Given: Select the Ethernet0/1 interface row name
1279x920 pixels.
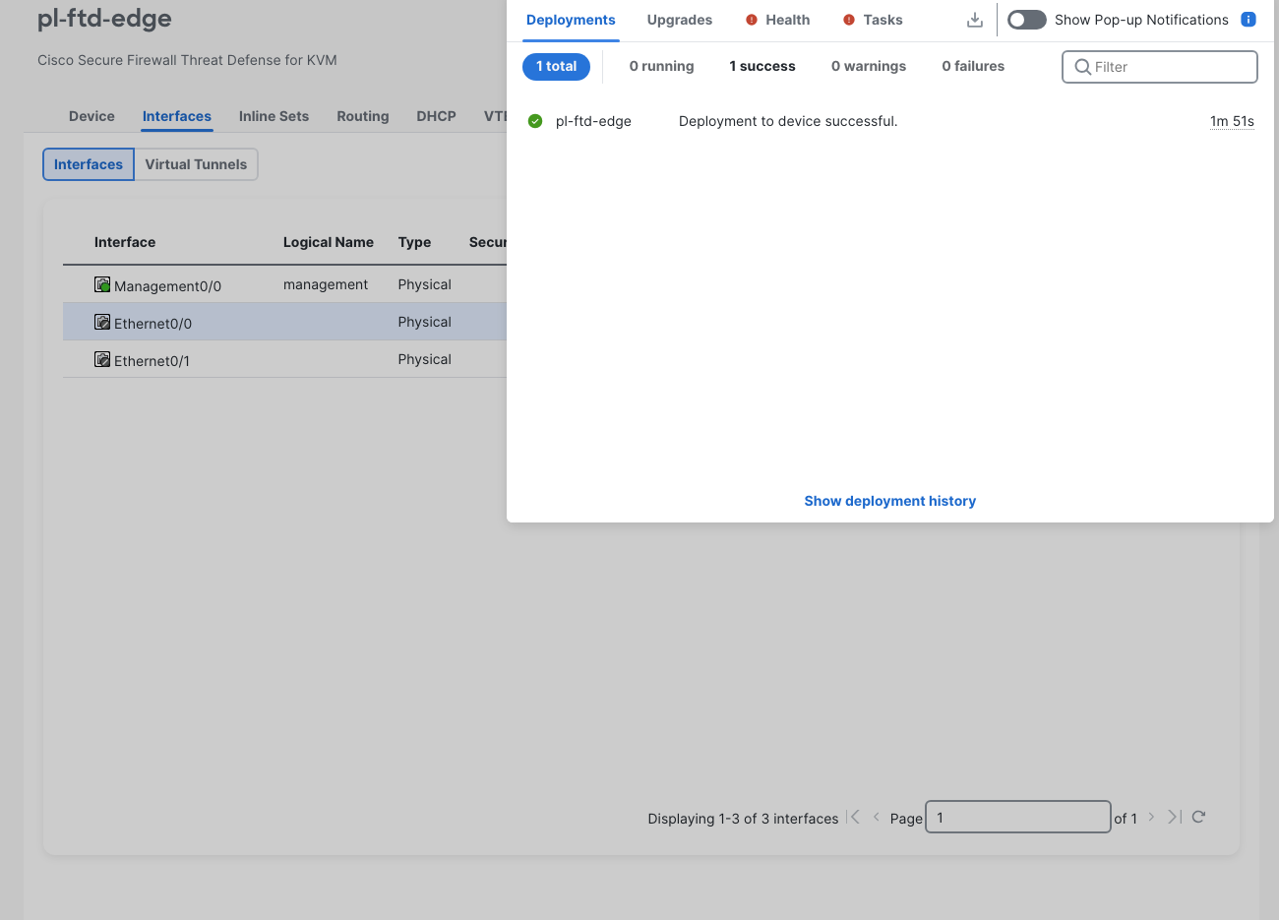Looking at the screenshot, I should point(152,361).
